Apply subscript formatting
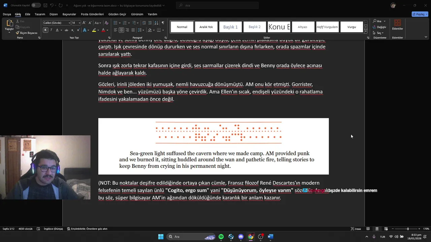The height and width of the screenshot is (242, 431). (x=72, y=30)
